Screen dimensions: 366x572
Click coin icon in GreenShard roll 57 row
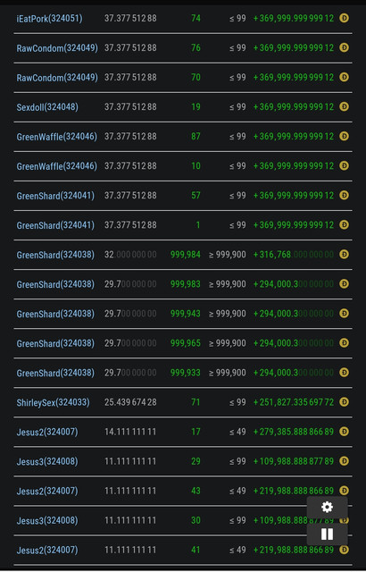click(x=344, y=195)
